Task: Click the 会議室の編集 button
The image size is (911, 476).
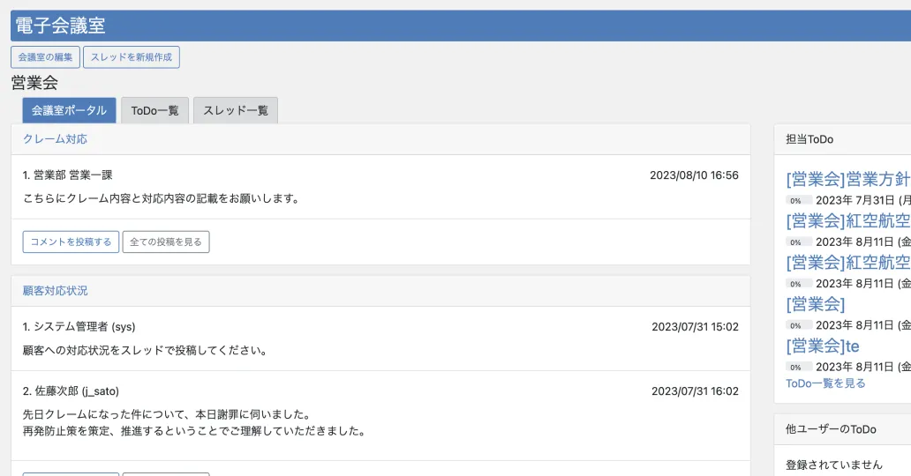Action: click(45, 57)
